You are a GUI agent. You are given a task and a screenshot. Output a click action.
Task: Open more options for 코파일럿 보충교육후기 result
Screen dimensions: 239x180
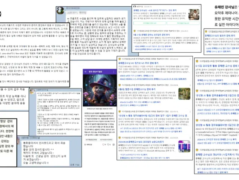(x=190, y=138)
